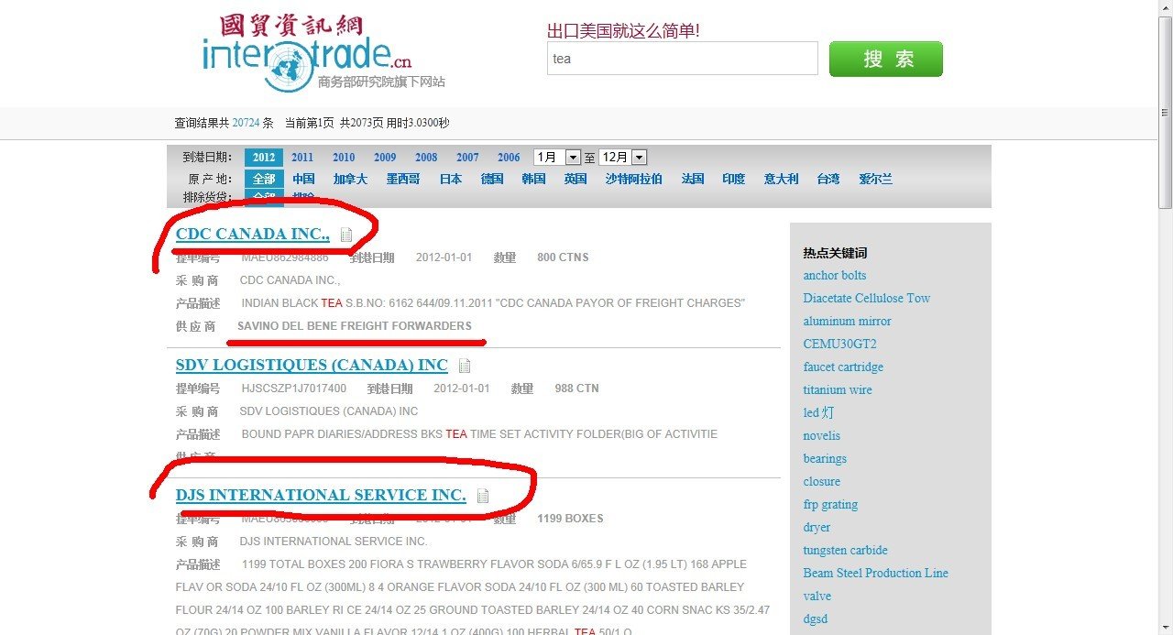Open DJS INTERNATIONAL SERVICE INC. link
The width and height of the screenshot is (1173, 635).
321,495
